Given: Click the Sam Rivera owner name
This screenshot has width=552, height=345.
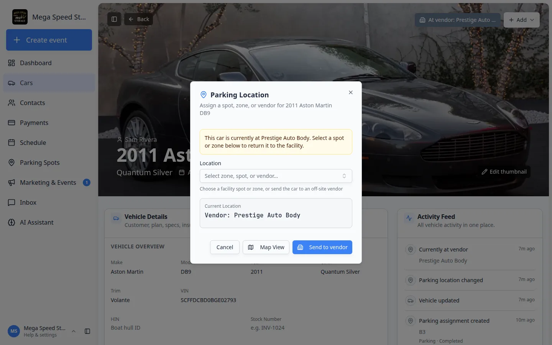Looking at the screenshot, I should [141, 140].
